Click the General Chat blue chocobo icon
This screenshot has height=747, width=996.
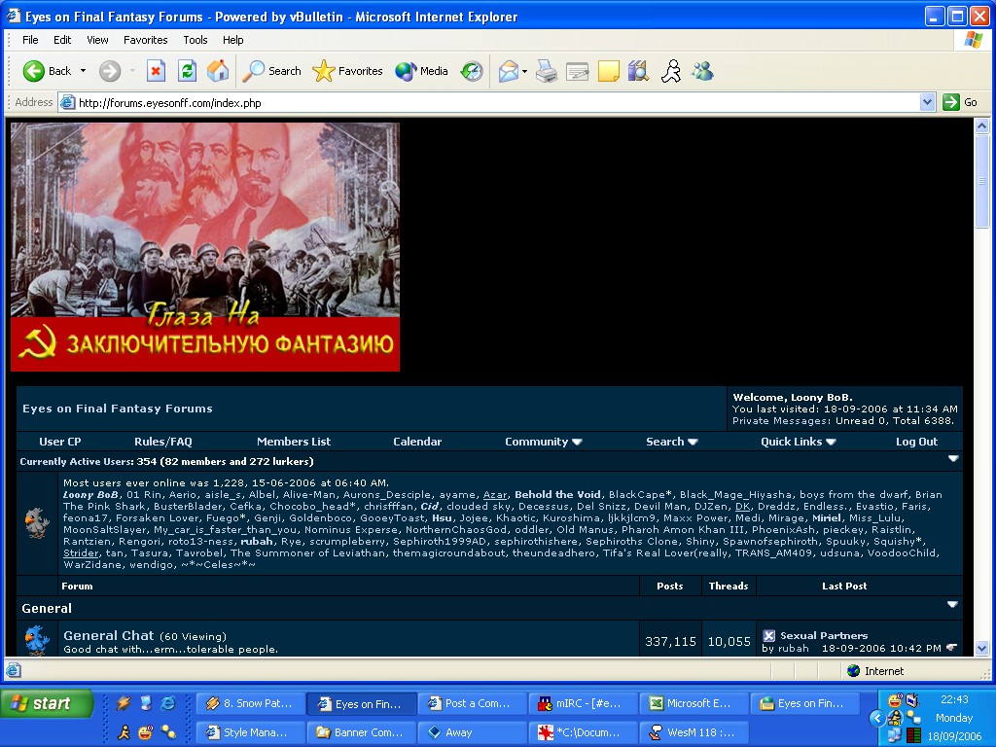tap(37, 640)
